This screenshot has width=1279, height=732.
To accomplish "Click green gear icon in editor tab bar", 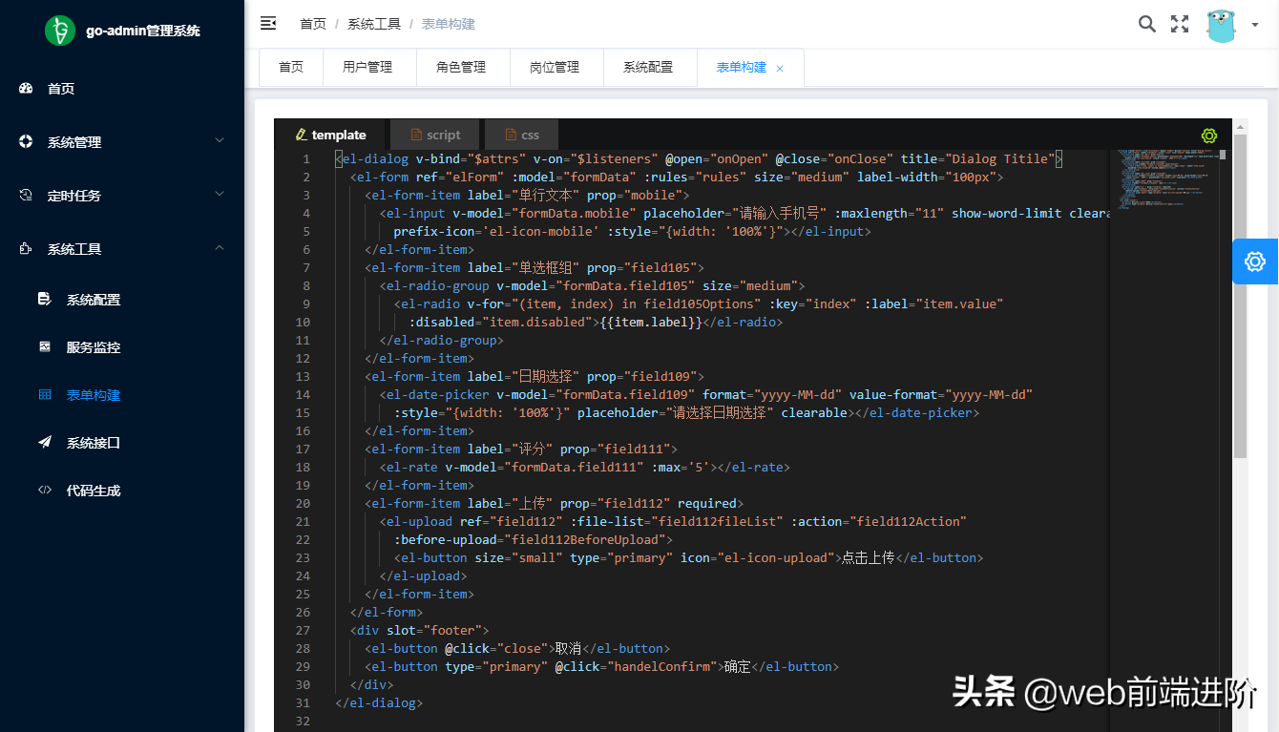I will click(1209, 136).
